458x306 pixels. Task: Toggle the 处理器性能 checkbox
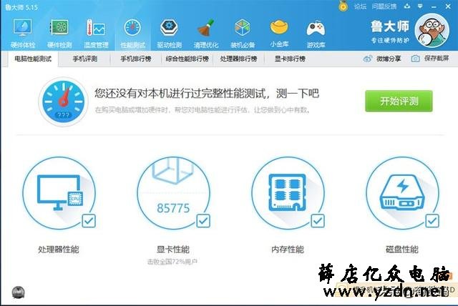point(89,221)
